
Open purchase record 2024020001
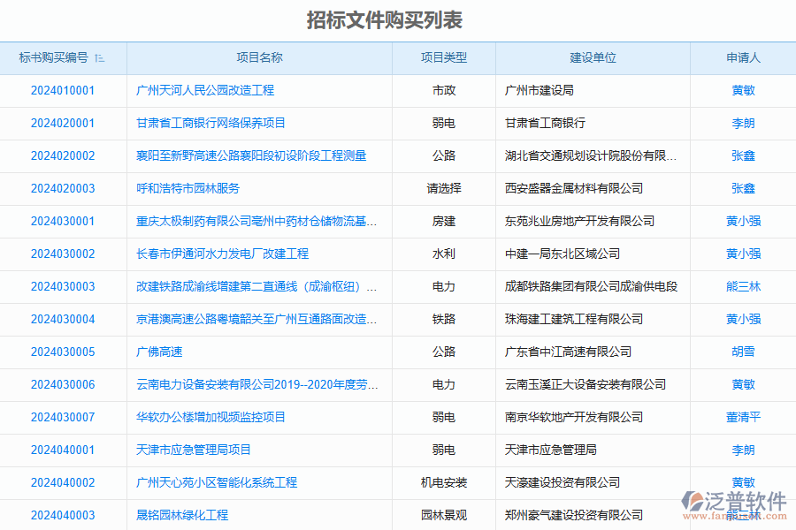point(63,124)
